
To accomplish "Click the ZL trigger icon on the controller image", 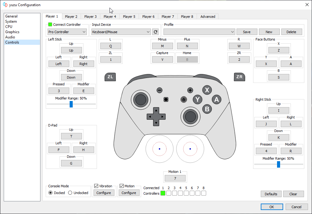I will [x=110, y=77].
